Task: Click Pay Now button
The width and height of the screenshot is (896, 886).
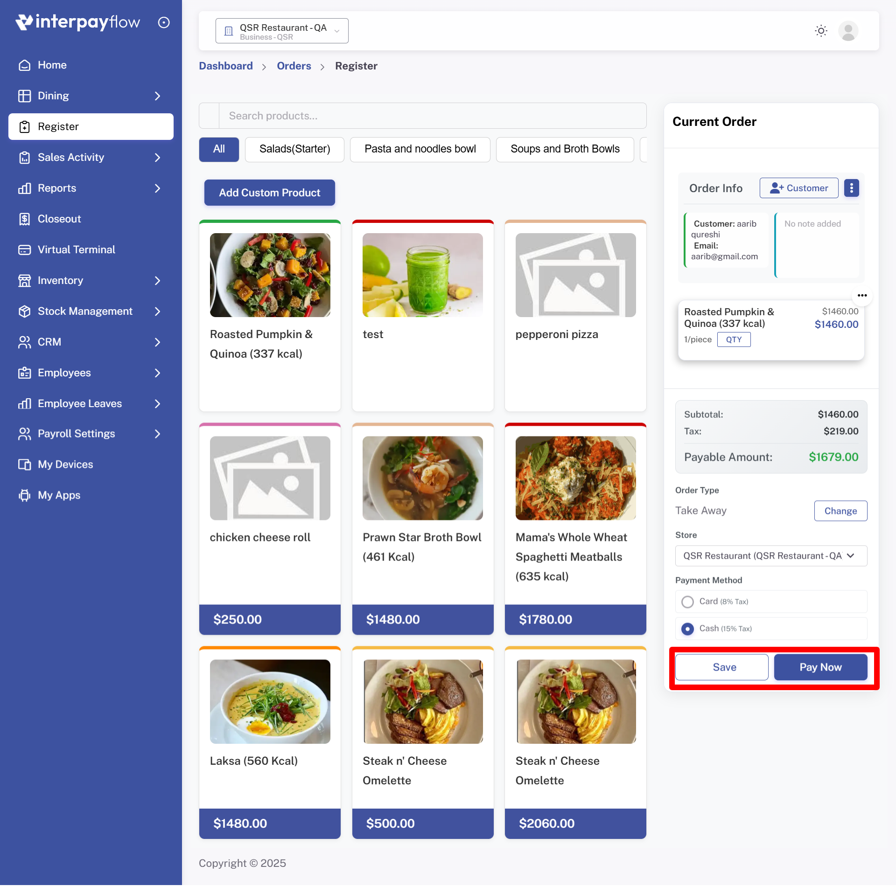Action: pyautogui.click(x=820, y=667)
